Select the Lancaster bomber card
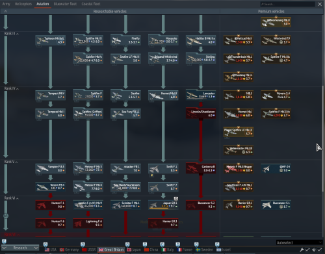Screen dimensions: 325x254 201,95
